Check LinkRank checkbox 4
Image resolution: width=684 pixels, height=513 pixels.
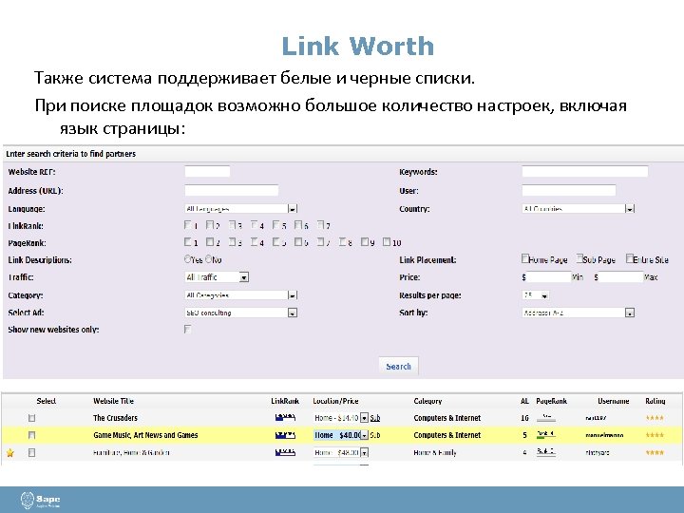tap(255, 225)
